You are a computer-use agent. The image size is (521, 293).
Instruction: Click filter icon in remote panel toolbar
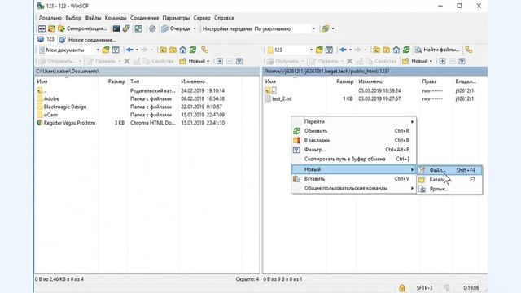[329, 50]
